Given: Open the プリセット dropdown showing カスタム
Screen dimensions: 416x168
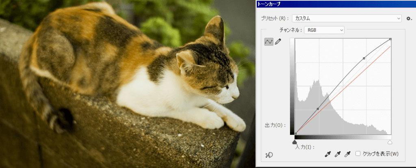Looking at the screenshot, I should tap(347, 18).
